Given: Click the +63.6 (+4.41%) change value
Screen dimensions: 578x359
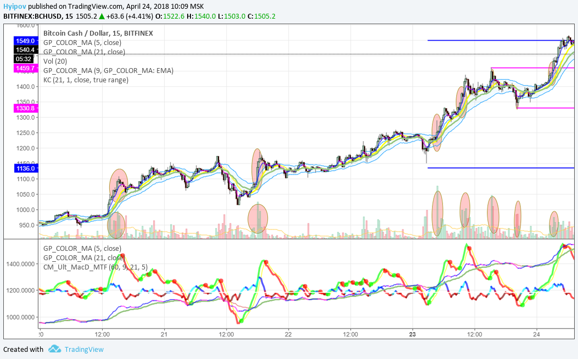Looking at the screenshot, I should click(x=130, y=16).
